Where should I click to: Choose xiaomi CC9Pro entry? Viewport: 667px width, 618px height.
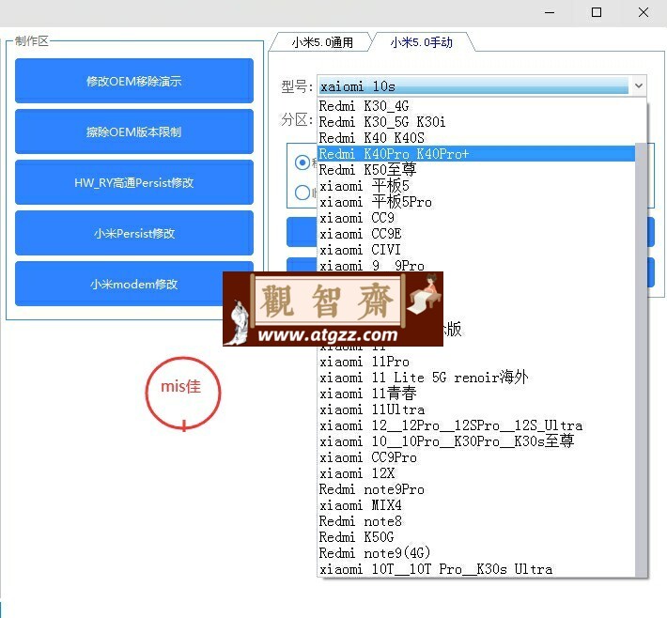[x=476, y=457]
